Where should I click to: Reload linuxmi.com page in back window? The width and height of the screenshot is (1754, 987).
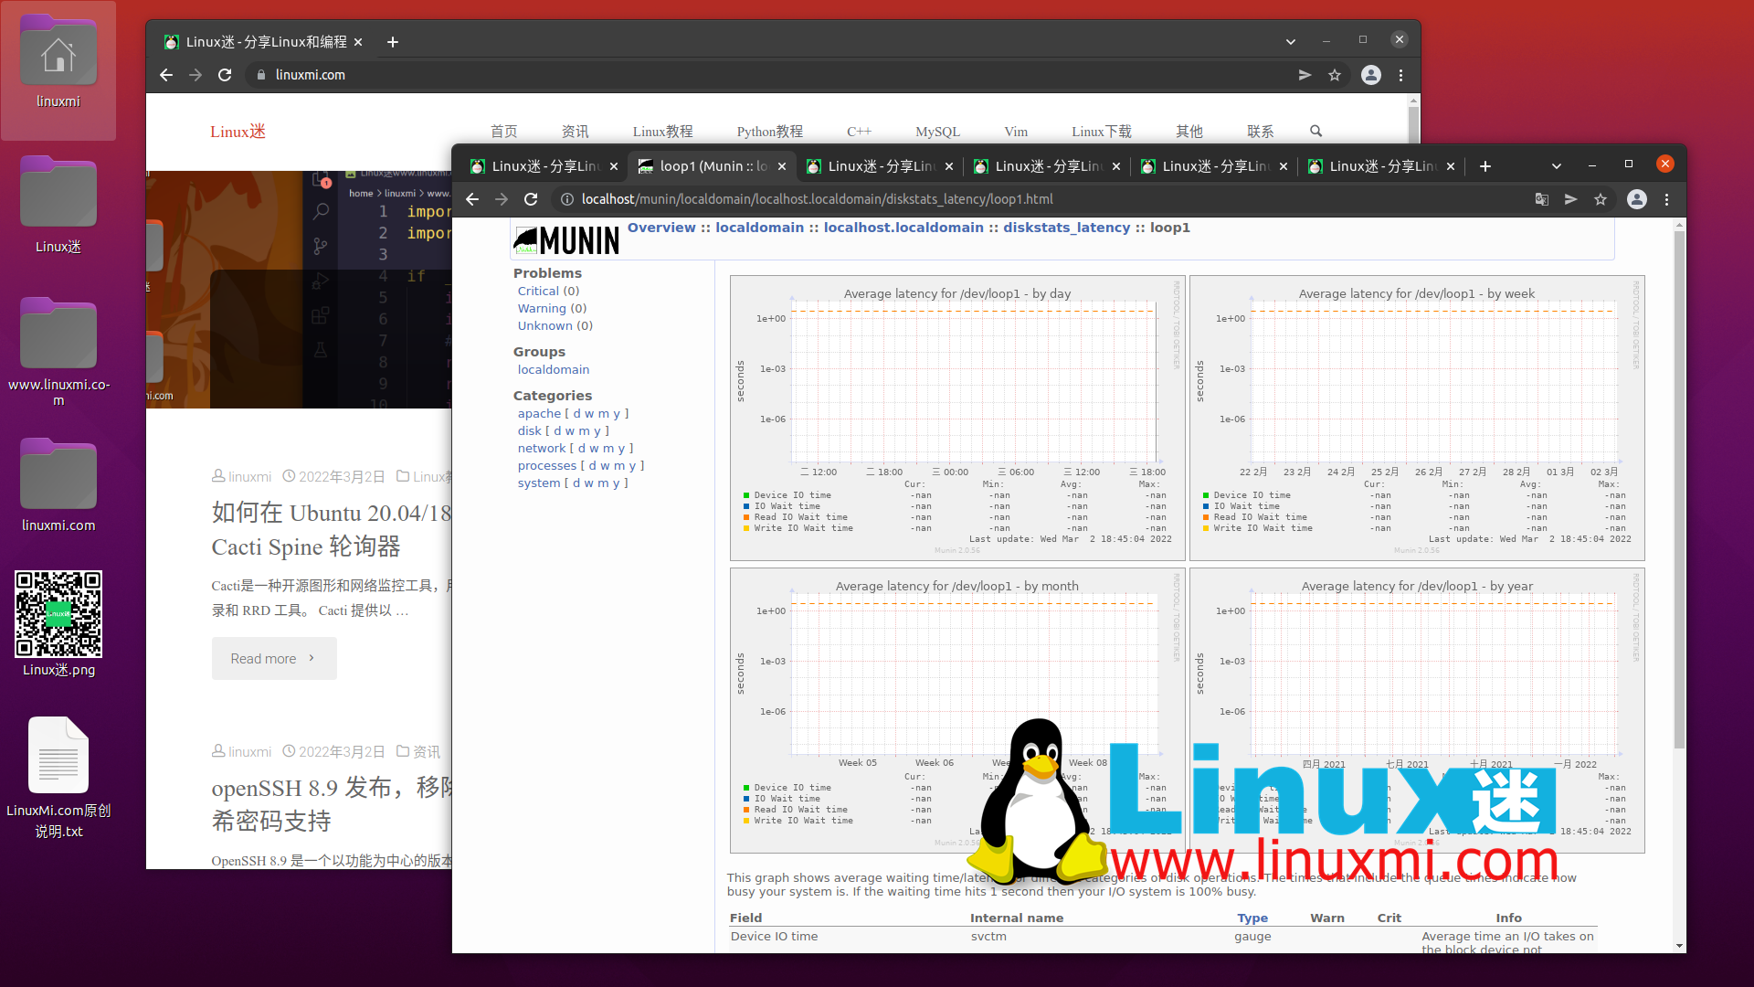(x=225, y=75)
